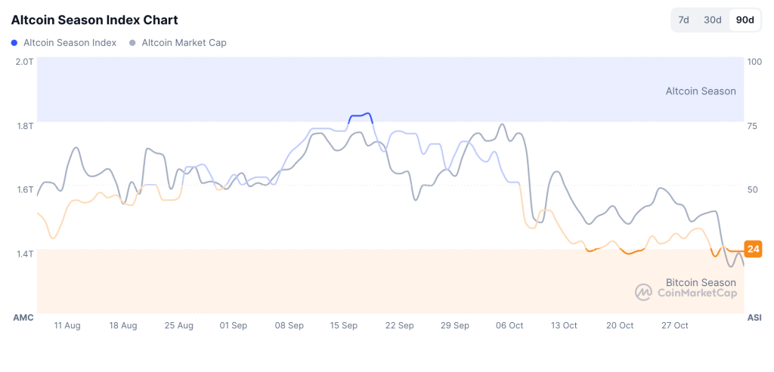Image resolution: width=774 pixels, height=372 pixels.
Task: Click the 06 Oct date marker
Action: (x=509, y=326)
